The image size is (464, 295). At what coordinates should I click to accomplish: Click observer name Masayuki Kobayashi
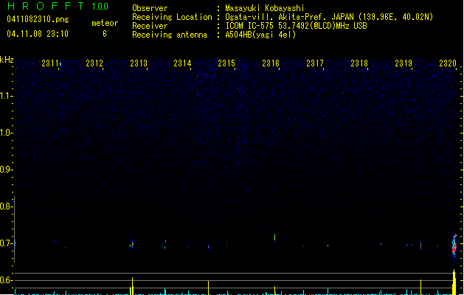265,8
